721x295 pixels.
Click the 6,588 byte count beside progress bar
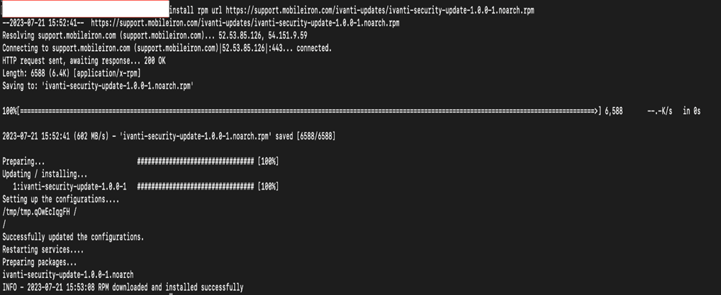[x=613, y=112]
